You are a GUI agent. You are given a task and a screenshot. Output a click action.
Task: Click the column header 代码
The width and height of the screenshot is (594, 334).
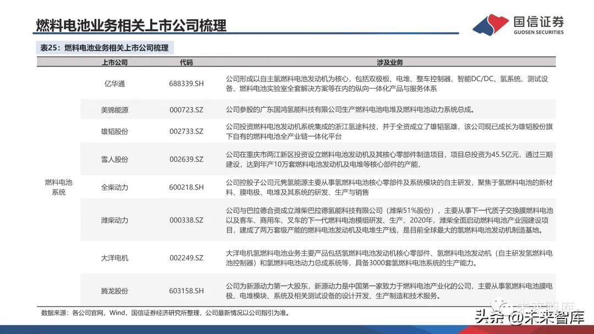[186, 63]
